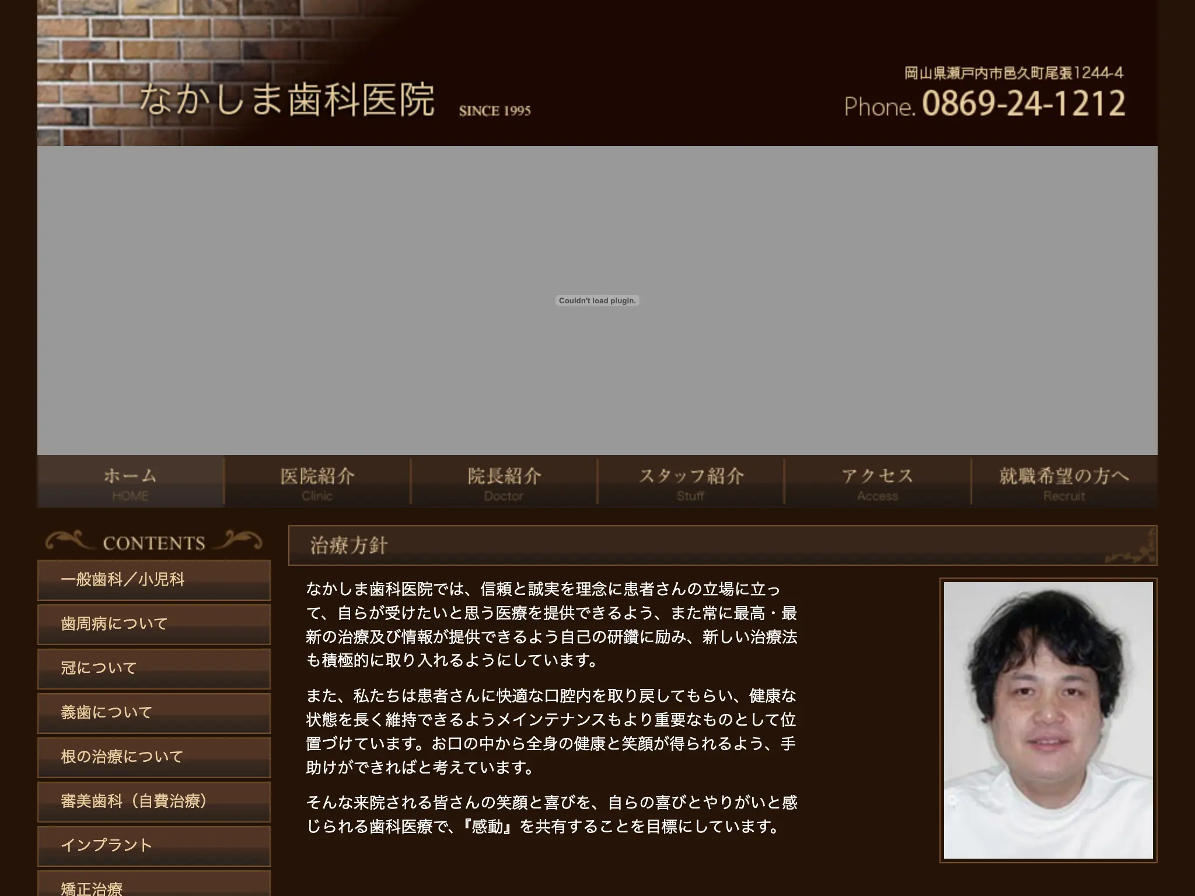
Task: Click SINCE 1995 text in header
Action: pyautogui.click(x=495, y=111)
